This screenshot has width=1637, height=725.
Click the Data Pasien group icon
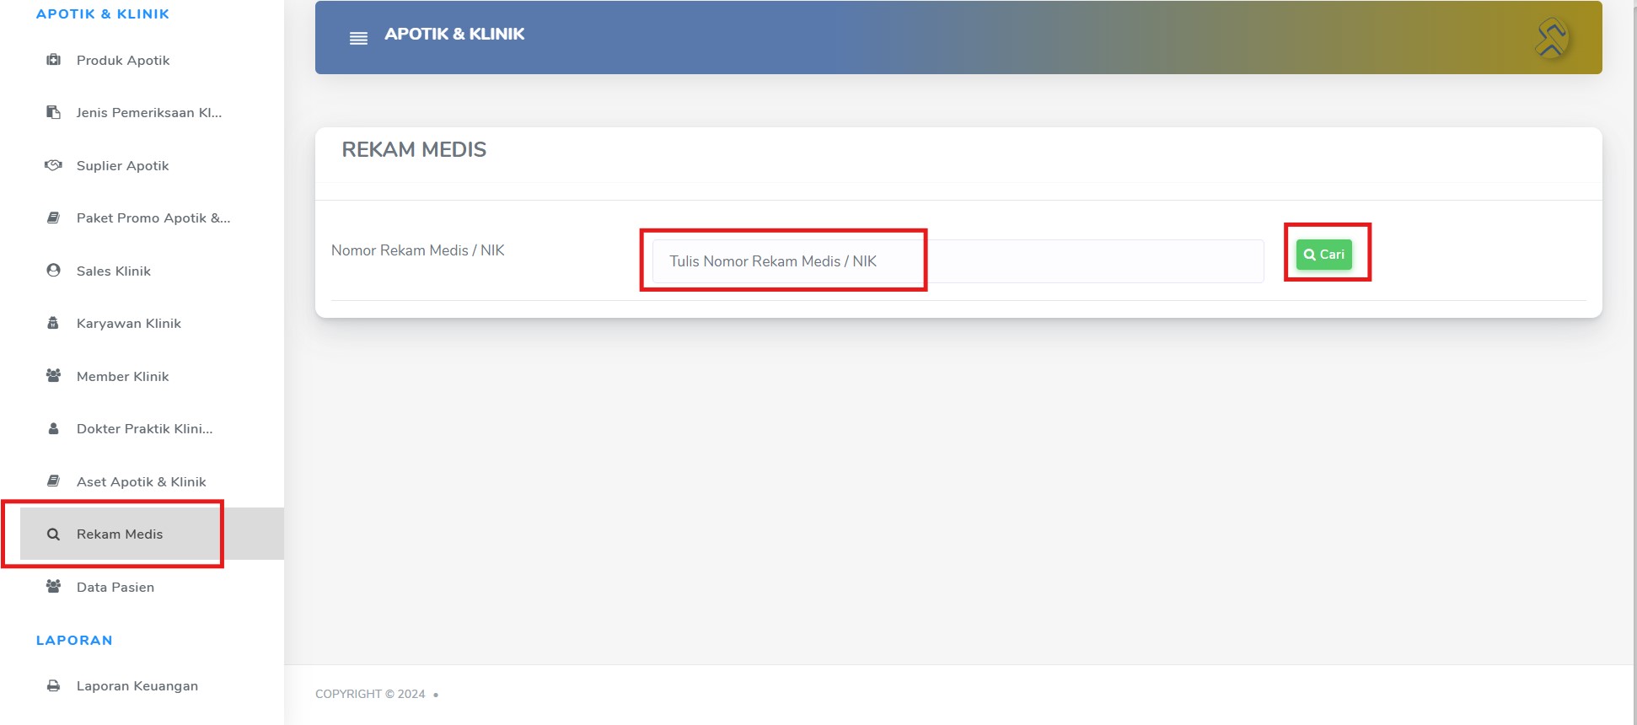click(x=53, y=587)
